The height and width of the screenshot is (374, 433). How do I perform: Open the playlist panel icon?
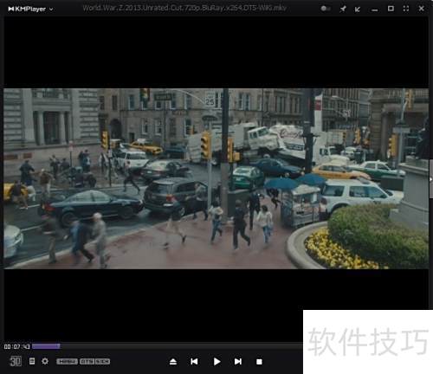(x=32, y=361)
